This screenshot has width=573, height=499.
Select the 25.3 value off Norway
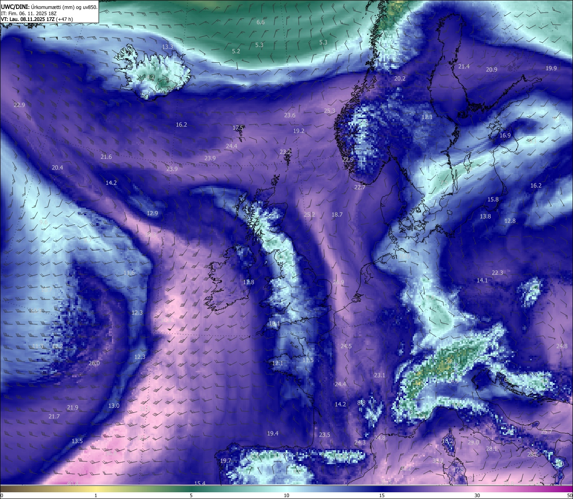click(329, 111)
